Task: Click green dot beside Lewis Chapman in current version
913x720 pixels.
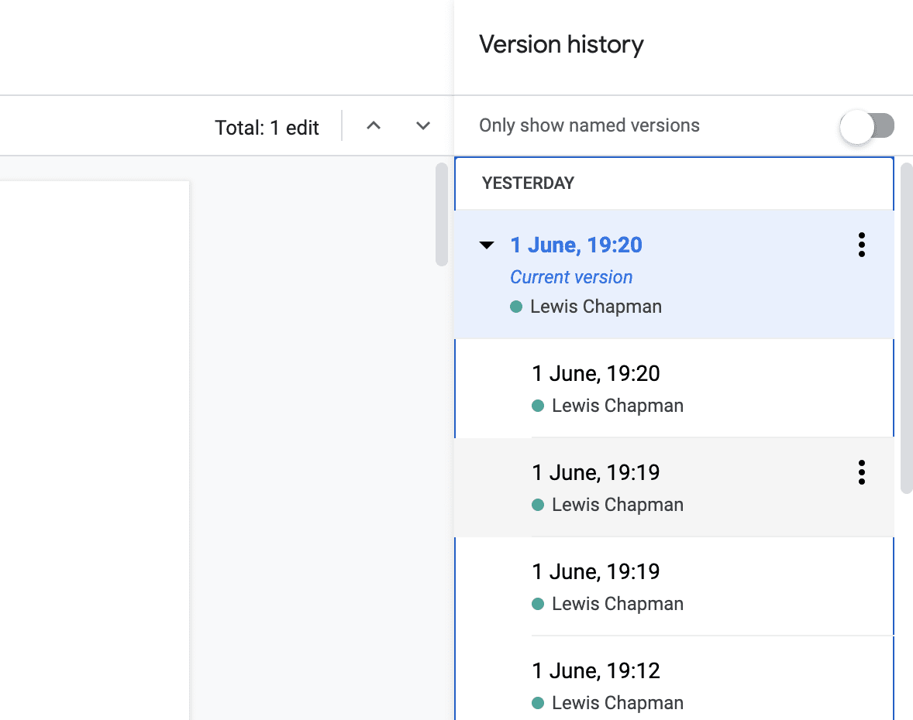Action: (x=516, y=307)
